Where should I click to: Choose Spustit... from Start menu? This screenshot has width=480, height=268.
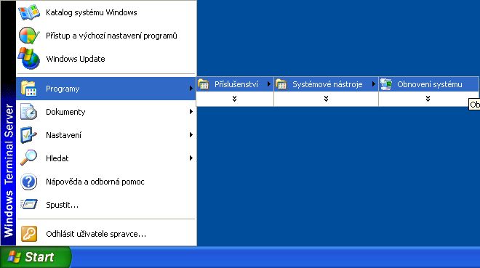106,204
